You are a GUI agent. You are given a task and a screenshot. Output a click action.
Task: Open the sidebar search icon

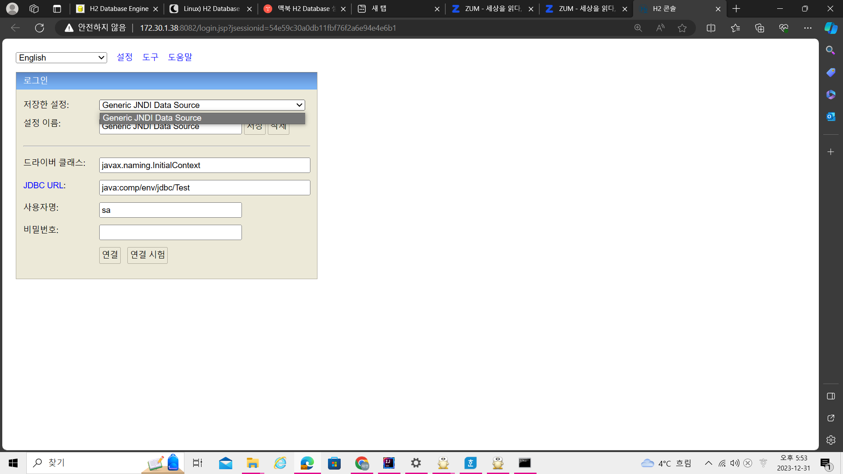(830, 50)
